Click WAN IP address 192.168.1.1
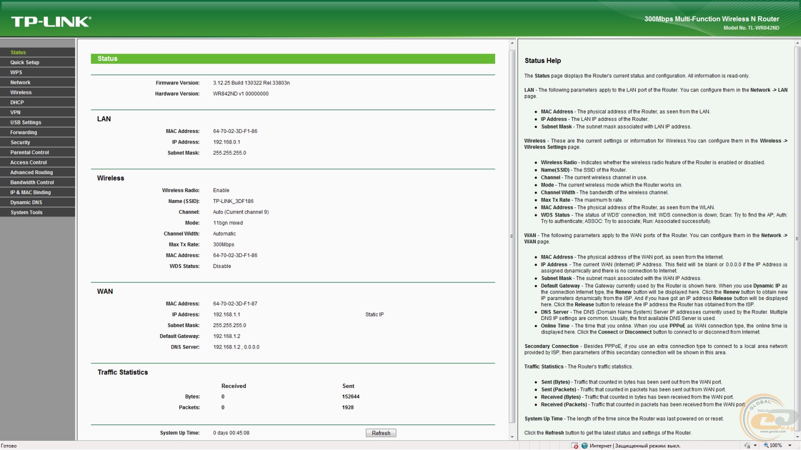 pyautogui.click(x=227, y=315)
